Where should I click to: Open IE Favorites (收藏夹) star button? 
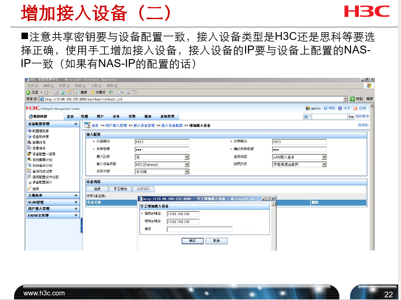click(98, 92)
